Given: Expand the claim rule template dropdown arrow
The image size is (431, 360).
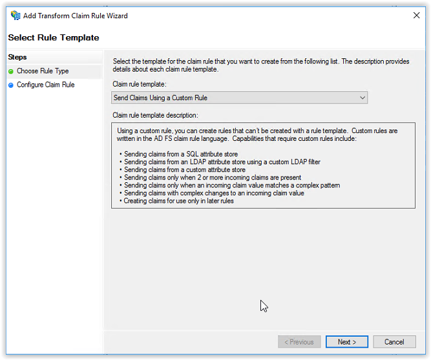Looking at the screenshot, I should click(363, 98).
